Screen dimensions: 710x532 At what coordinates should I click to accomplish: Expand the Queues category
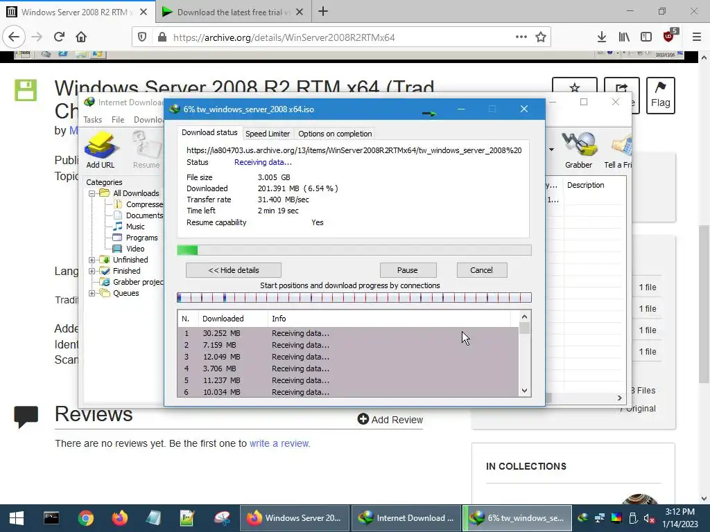click(92, 293)
